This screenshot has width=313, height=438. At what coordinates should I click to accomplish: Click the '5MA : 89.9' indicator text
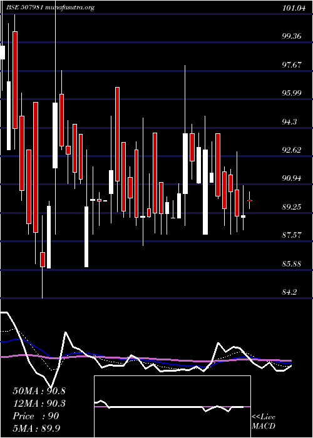click(36, 428)
